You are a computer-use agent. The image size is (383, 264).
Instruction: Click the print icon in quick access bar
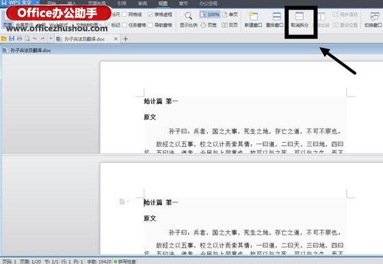(x=19, y=38)
